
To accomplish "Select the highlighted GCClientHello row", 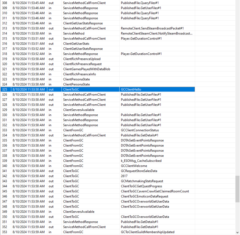I will pos(131,89).
